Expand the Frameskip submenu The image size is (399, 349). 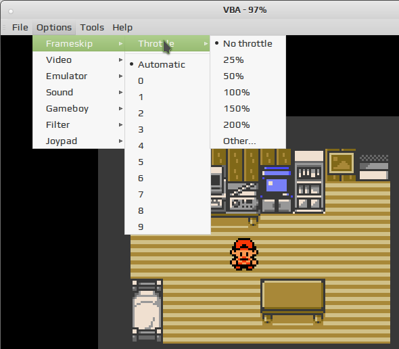pyautogui.click(x=78, y=43)
